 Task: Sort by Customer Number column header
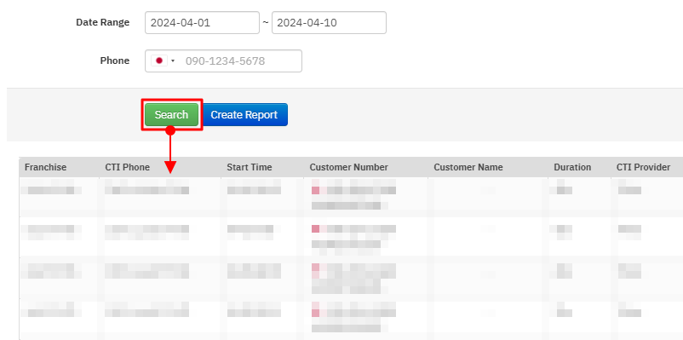tap(349, 167)
